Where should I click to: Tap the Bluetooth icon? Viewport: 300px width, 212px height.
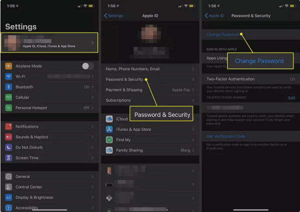point(8,87)
